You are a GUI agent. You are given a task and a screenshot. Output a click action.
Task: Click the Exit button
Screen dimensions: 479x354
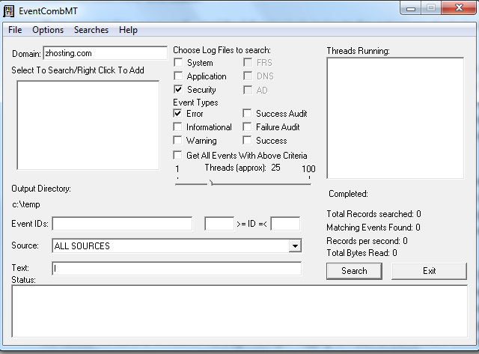coord(429,271)
